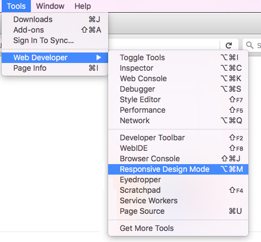Expand the Web Developer submenu arrow
This screenshot has height=242, width=261.
(x=99, y=57)
